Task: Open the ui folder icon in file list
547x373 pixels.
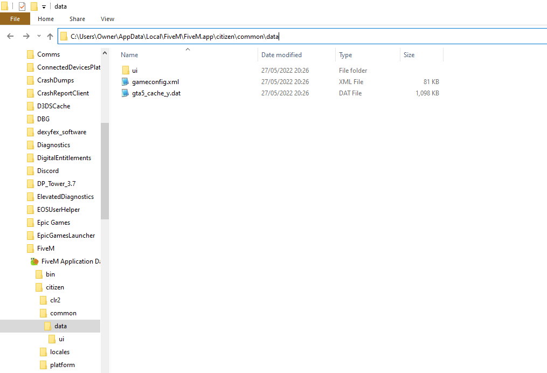Action: click(126, 71)
